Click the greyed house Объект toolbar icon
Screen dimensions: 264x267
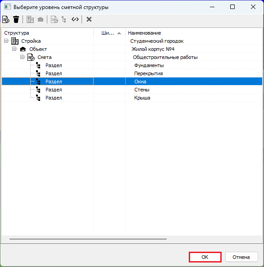click(41, 19)
